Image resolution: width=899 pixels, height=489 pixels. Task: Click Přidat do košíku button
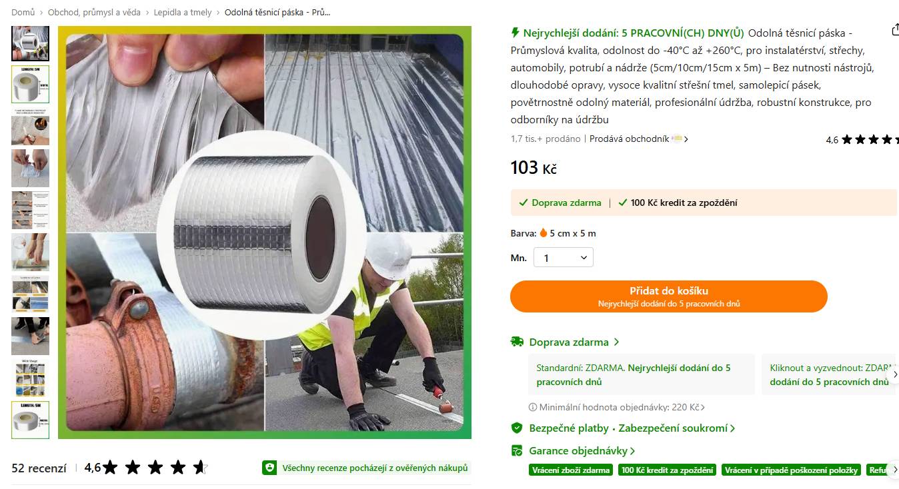click(x=669, y=296)
